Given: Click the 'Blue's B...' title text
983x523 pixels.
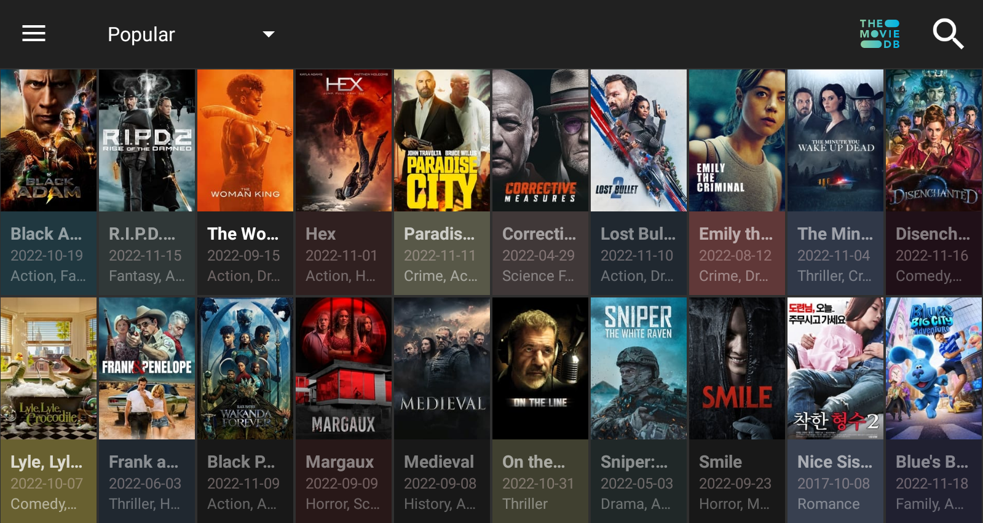Looking at the screenshot, I should point(932,462).
